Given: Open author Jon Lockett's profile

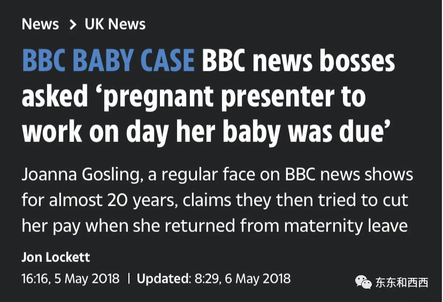Looking at the screenshot, I should 56,258.
